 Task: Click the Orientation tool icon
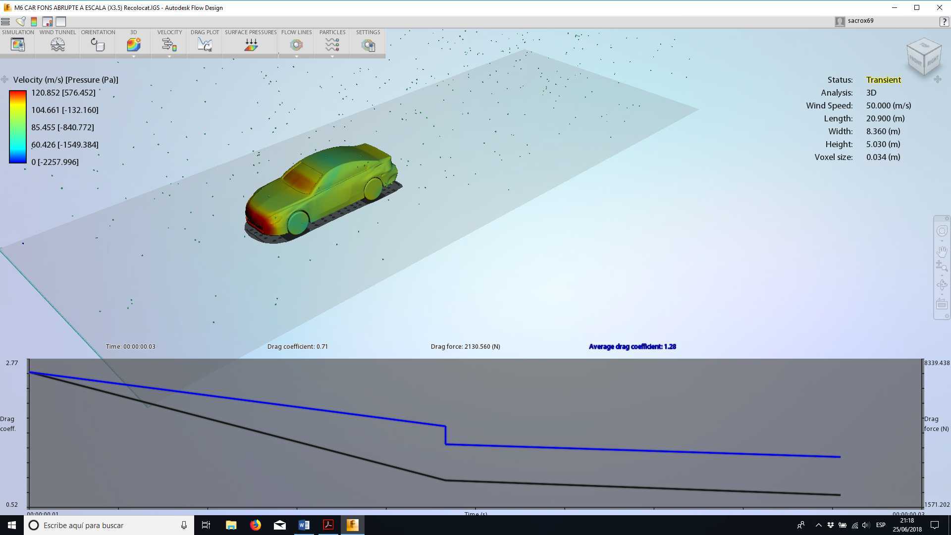(98, 45)
